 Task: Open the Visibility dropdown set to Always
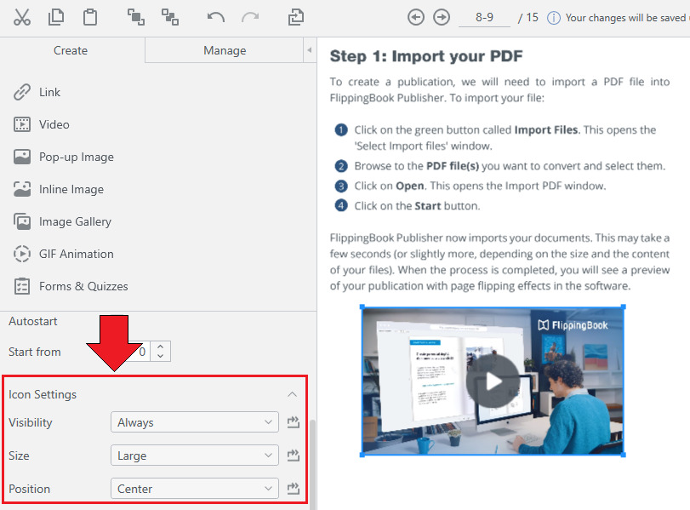click(195, 422)
